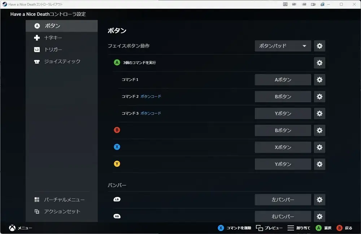Click the 左バンパー binding button
This screenshot has width=361, height=234.
click(x=283, y=199)
